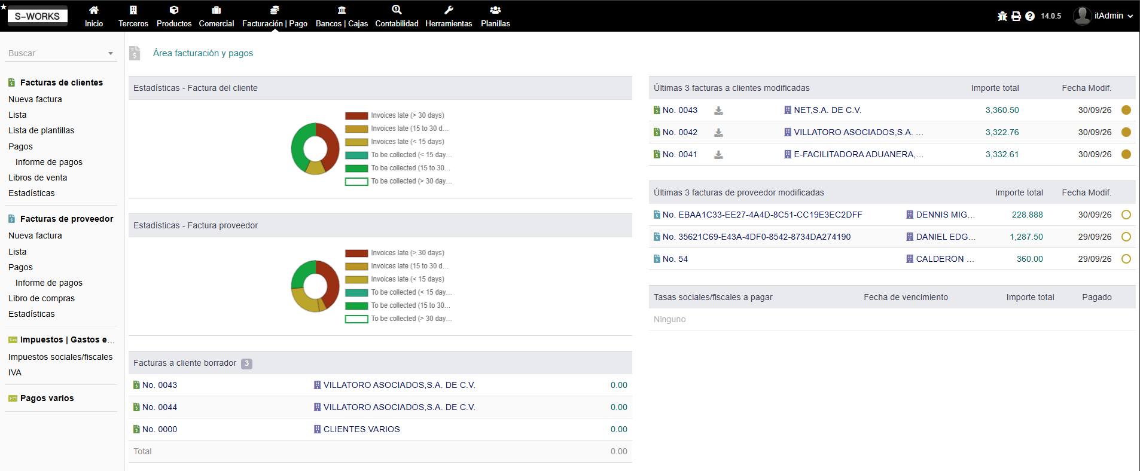Toggle 'To be collected (< 15 days)' swatch in customer chart
This screenshot has width=1140, height=471.
point(356,155)
